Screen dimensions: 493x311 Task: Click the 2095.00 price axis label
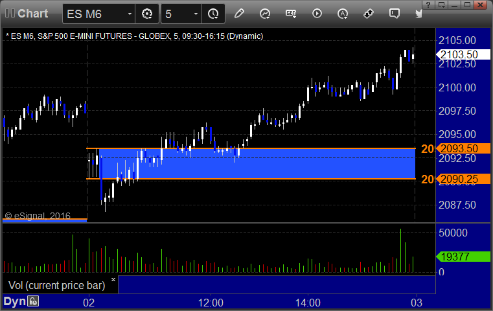(x=457, y=134)
